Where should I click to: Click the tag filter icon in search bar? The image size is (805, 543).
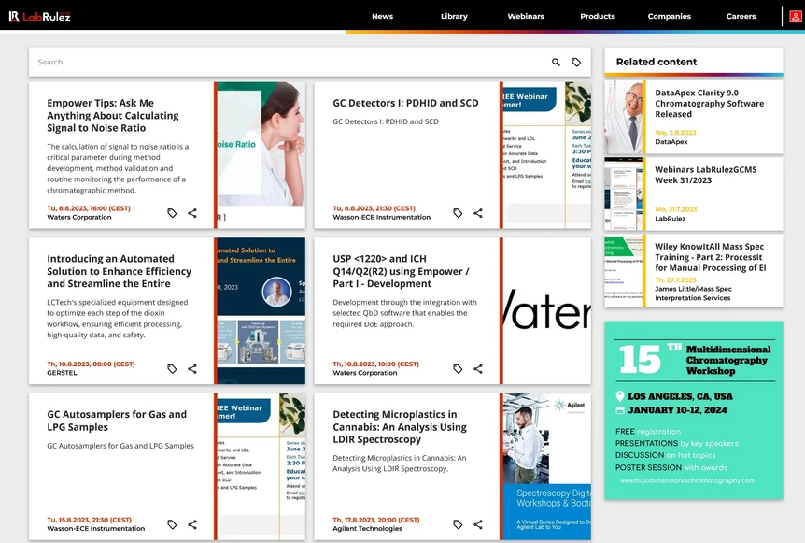[576, 63]
